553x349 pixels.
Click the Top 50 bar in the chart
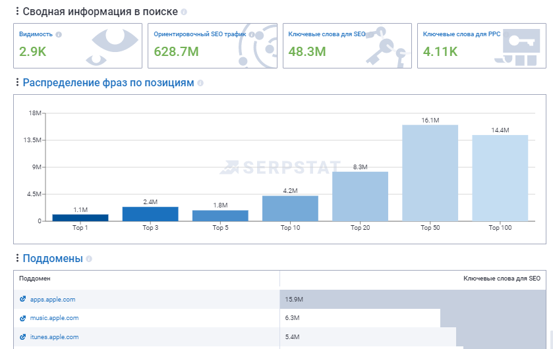click(x=430, y=173)
